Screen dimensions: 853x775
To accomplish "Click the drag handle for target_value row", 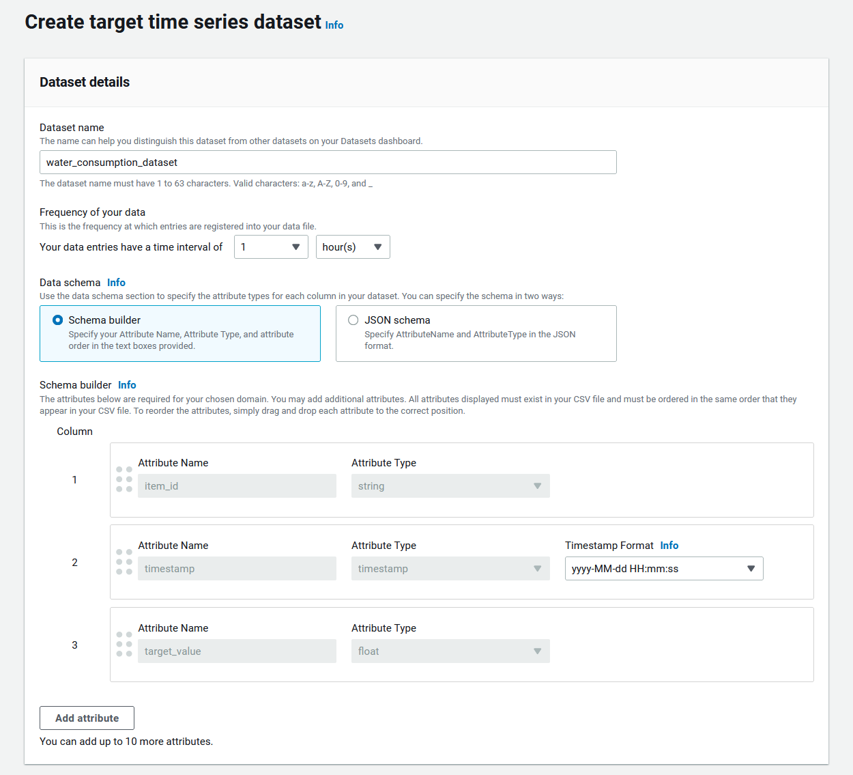I will point(124,645).
